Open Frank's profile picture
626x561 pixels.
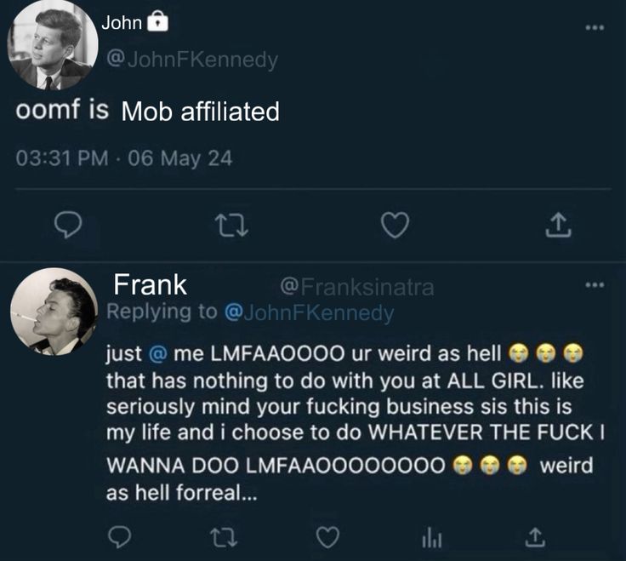[x=53, y=312]
